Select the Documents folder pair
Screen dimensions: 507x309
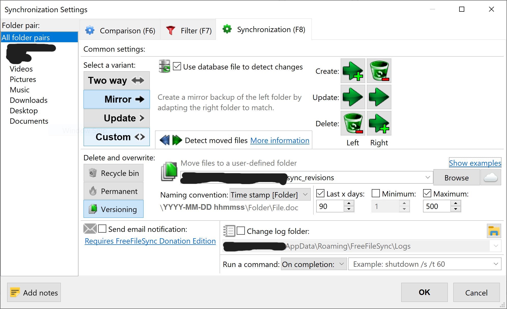pyautogui.click(x=29, y=121)
